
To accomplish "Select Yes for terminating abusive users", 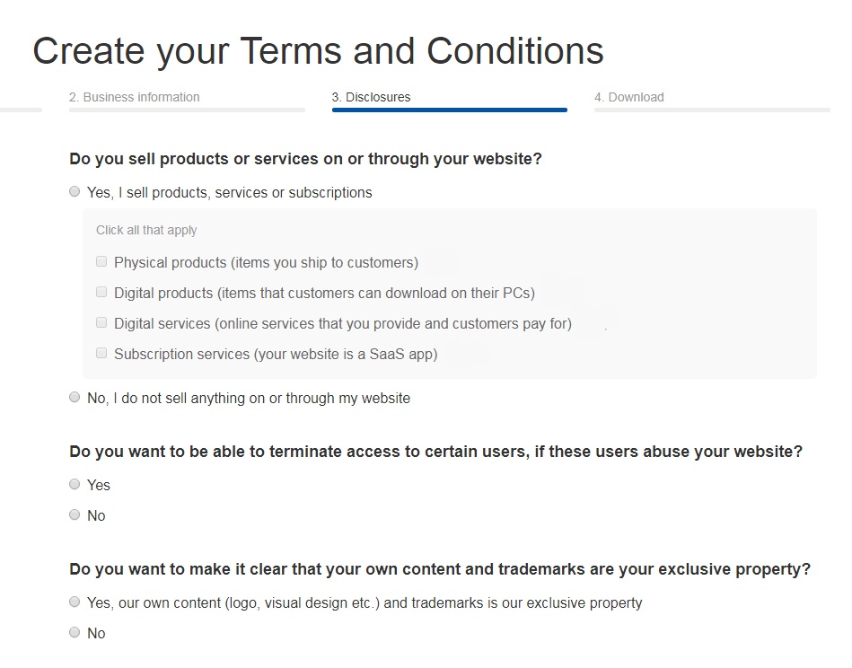I will [75, 484].
